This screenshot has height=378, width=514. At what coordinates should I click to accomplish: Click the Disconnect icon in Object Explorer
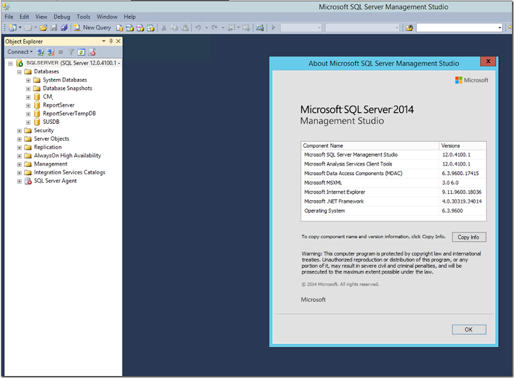tap(51, 52)
